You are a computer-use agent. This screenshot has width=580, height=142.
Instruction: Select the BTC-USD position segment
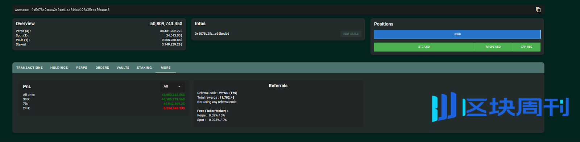tap(424, 47)
